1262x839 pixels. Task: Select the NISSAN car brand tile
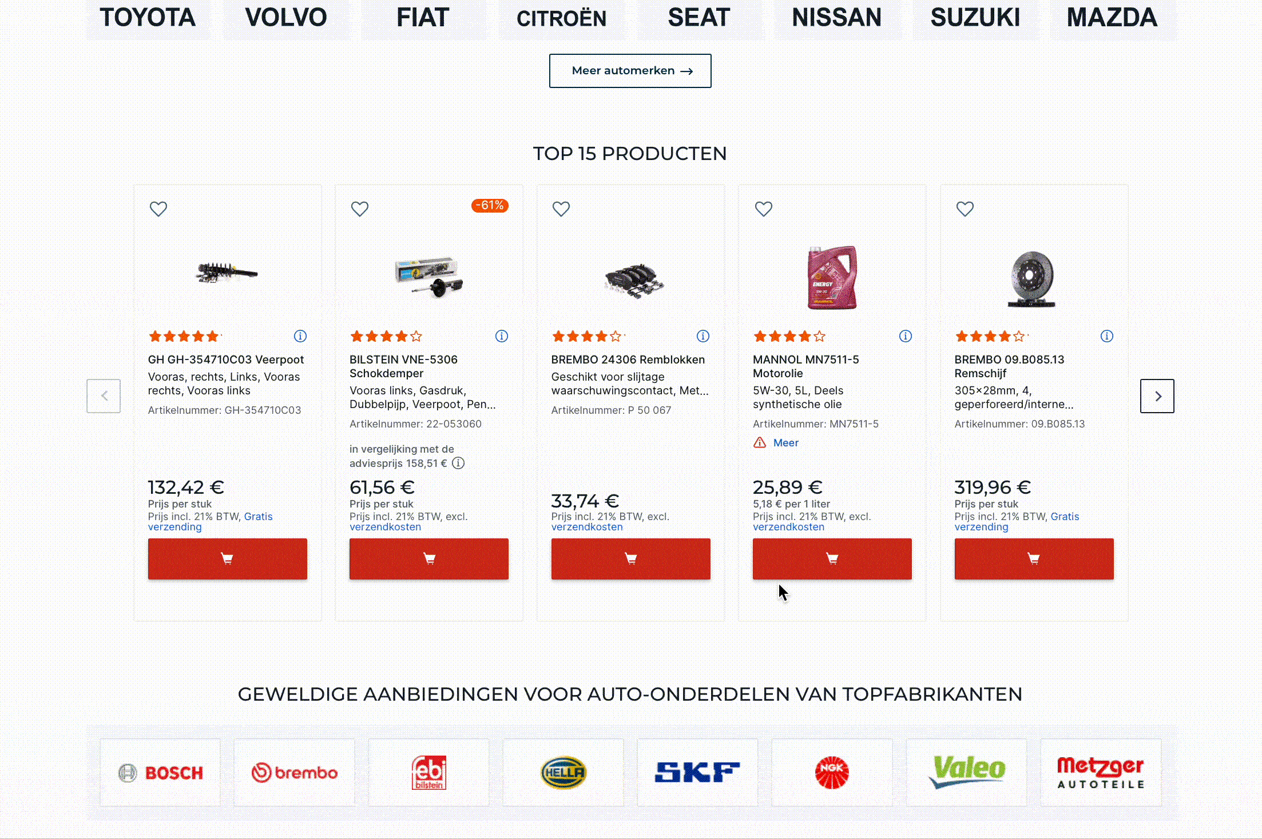click(x=836, y=18)
